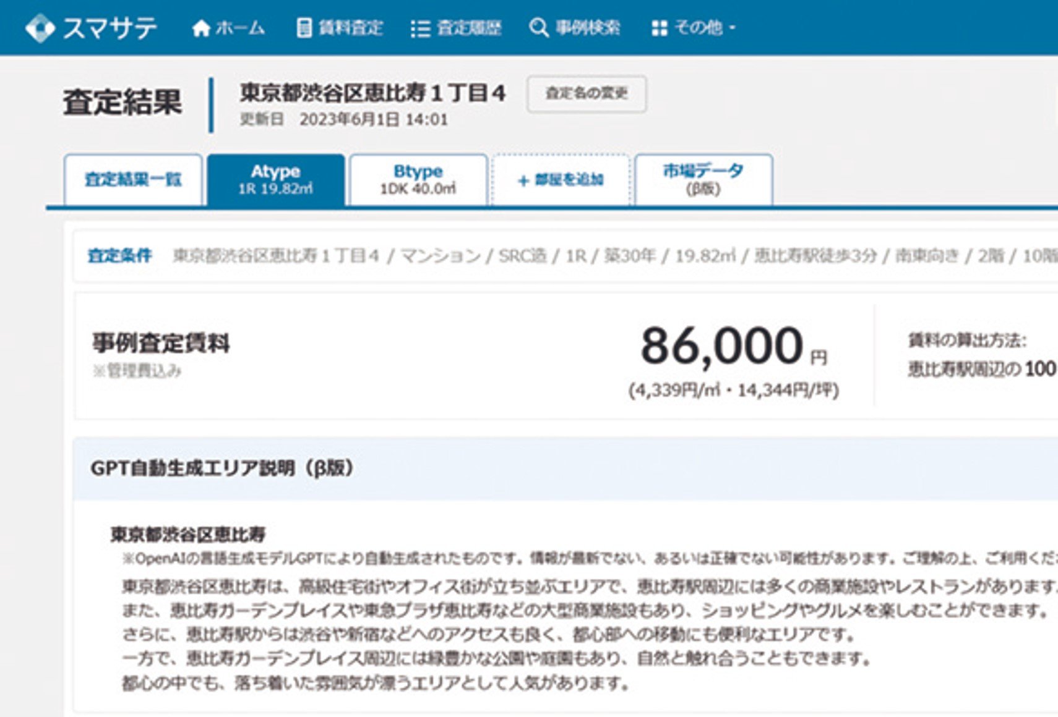Open the 市場データ (β版) tab
This screenshot has height=717, width=1058.
coord(703,179)
